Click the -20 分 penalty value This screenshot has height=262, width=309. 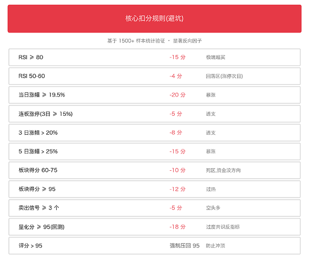[x=177, y=95]
